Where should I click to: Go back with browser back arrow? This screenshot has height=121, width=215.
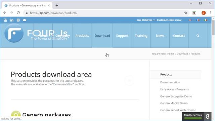(x=5, y=13)
